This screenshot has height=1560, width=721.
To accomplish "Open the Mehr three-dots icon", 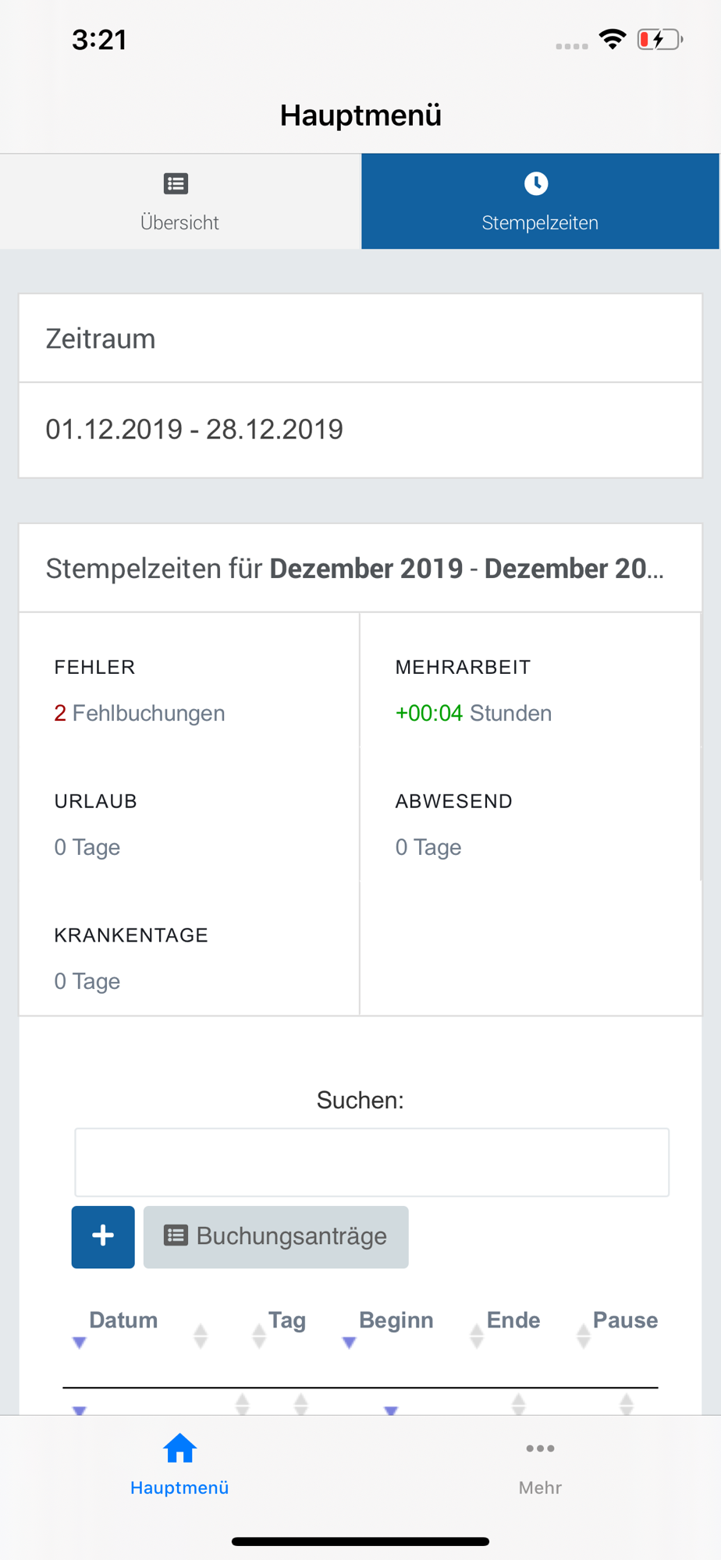I will coord(540,1449).
